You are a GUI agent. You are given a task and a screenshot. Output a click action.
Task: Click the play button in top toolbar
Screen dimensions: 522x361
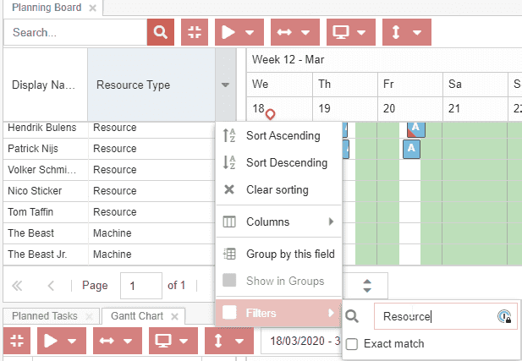coord(228,32)
